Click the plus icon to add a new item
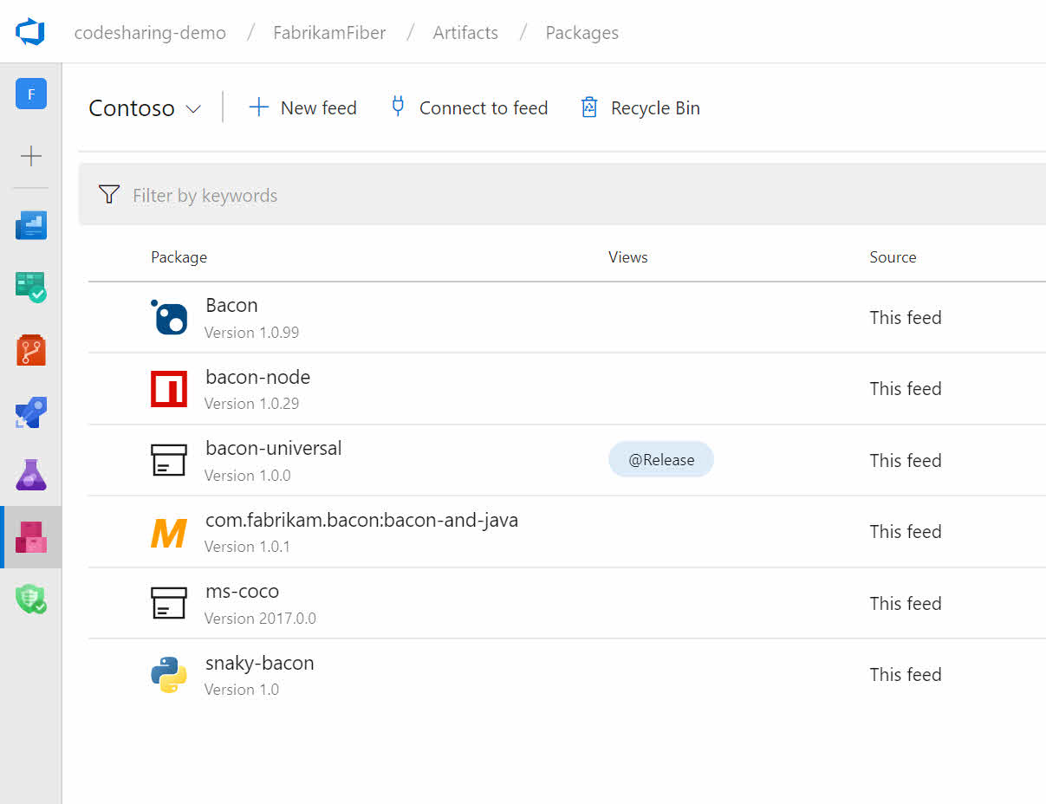This screenshot has width=1046, height=804. click(x=31, y=156)
